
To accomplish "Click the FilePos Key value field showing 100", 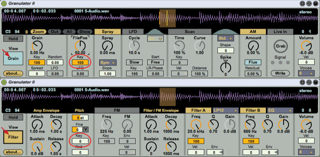I will coord(80,63).
